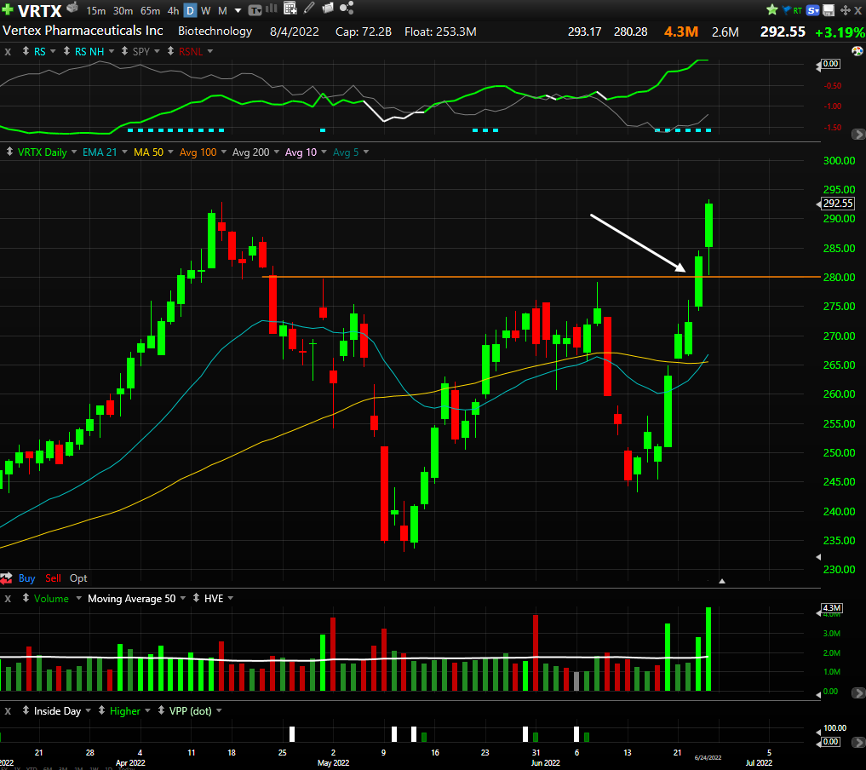
Task: Click the Buy button
Action: coord(26,578)
